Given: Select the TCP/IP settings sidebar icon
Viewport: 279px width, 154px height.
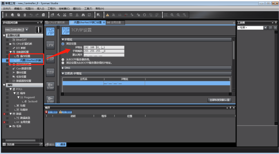Looking at the screenshot, I should (x=50, y=31).
